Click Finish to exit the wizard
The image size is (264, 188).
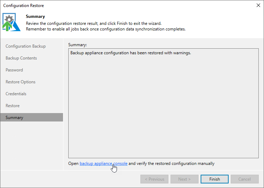[215, 179]
